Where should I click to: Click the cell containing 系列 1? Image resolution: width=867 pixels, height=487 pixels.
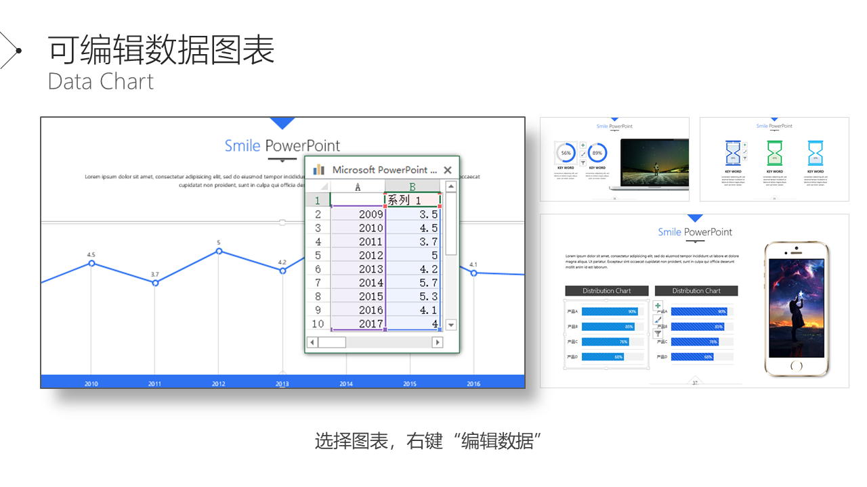[x=413, y=201]
